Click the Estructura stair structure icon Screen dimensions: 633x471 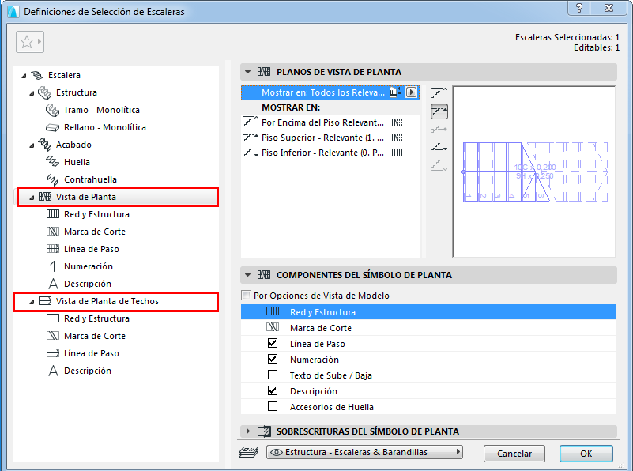[x=44, y=92]
